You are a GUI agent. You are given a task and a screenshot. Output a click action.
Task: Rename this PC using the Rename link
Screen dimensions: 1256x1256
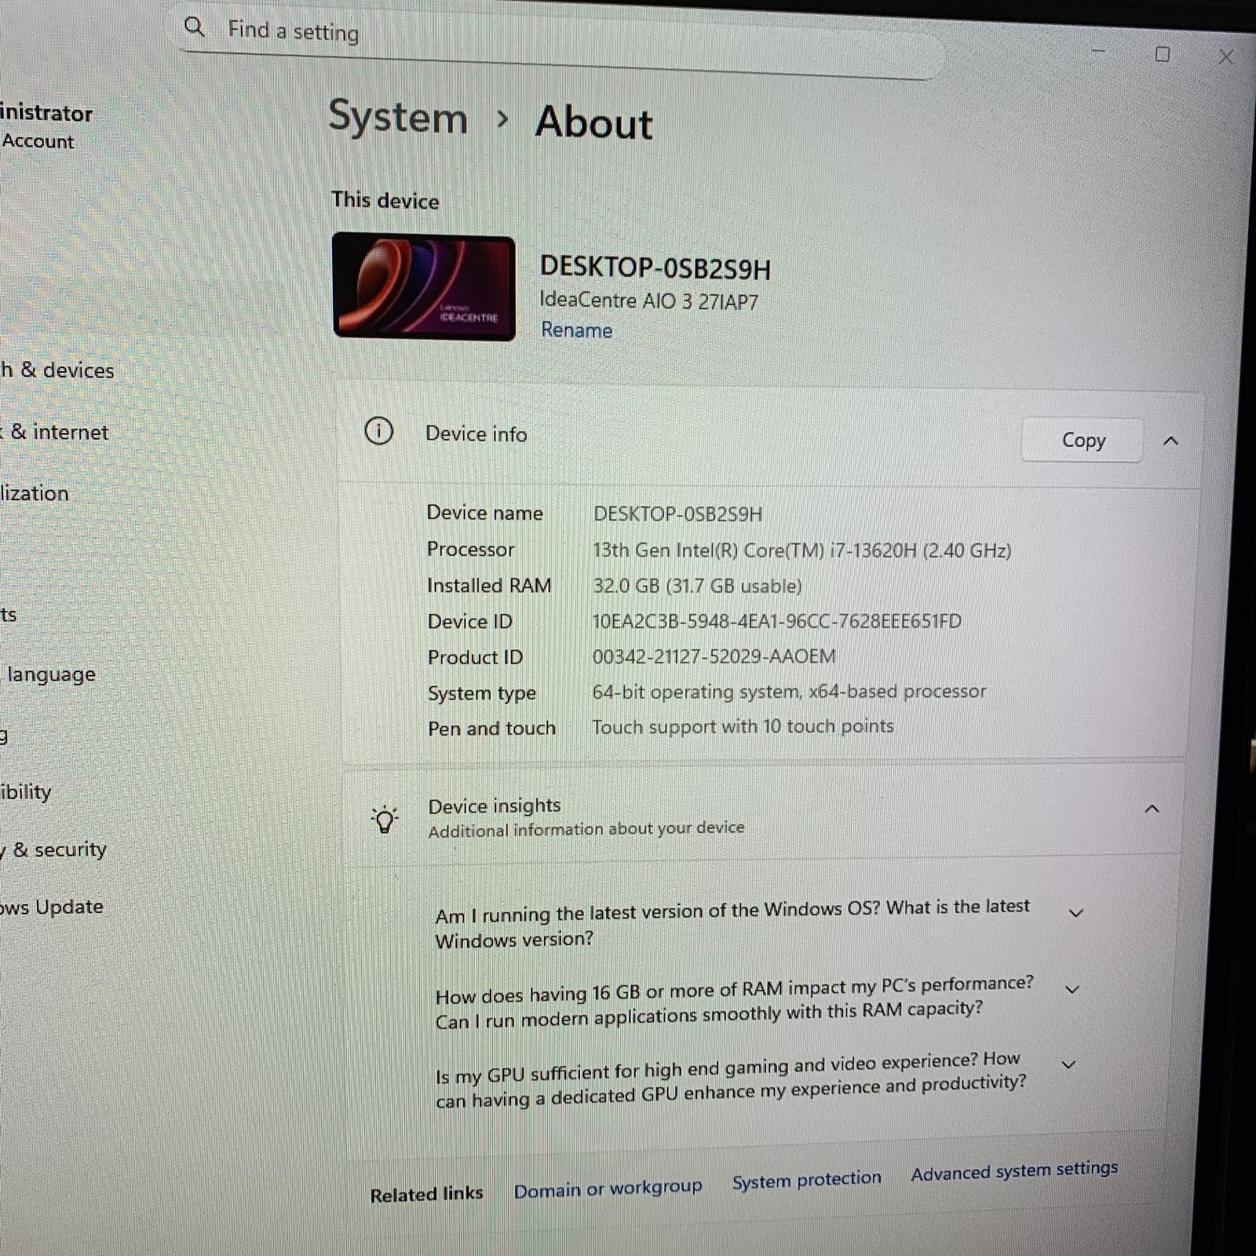click(x=576, y=330)
